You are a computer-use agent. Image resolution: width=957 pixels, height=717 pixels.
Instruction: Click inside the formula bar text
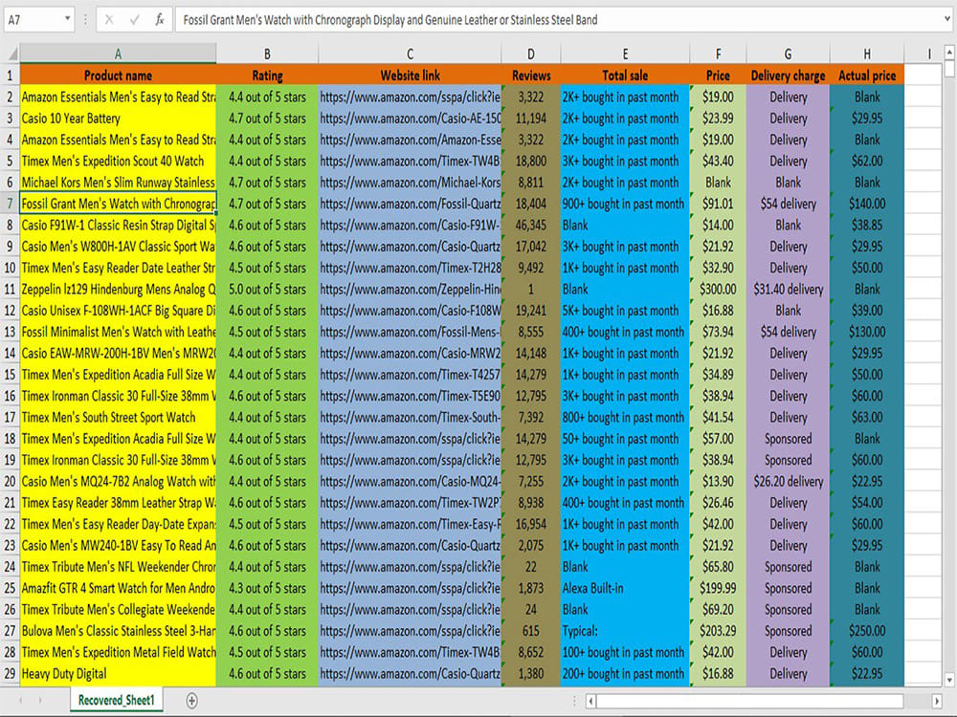pyautogui.click(x=390, y=20)
